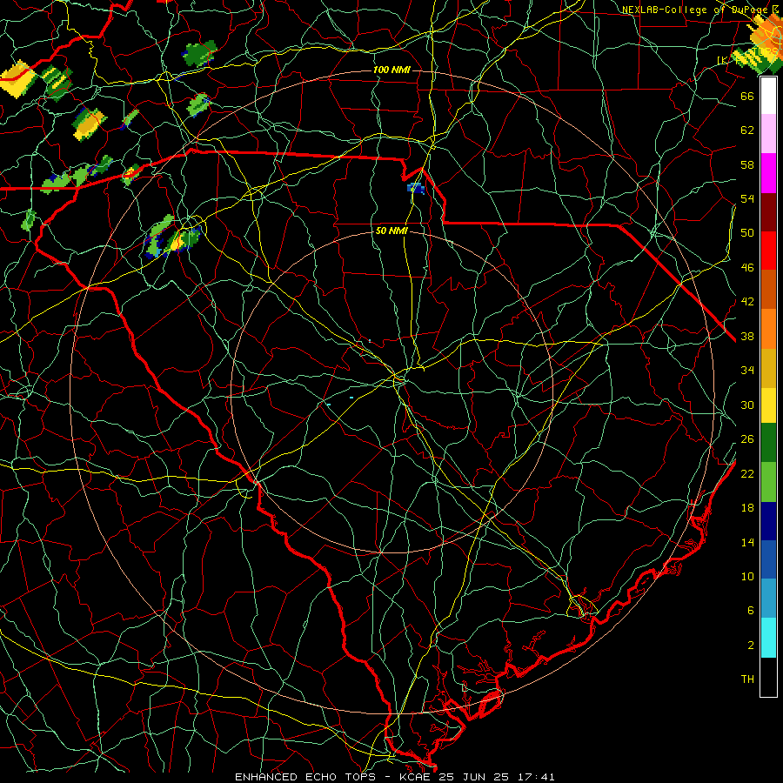Viewport: 783px width, 783px height.
Task: Click the black TH swatch in legend
Action: tap(768, 677)
